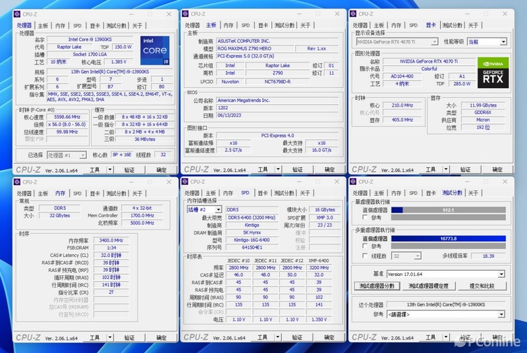This screenshot has height=353, width=527.
Task: Click the Intel Core i9 logo badge
Action: pos(155,50)
